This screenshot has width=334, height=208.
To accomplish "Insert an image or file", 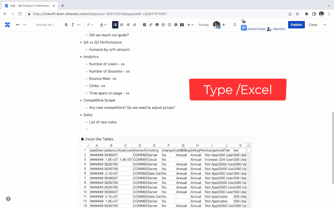I will pyautogui.click(x=157, y=25).
